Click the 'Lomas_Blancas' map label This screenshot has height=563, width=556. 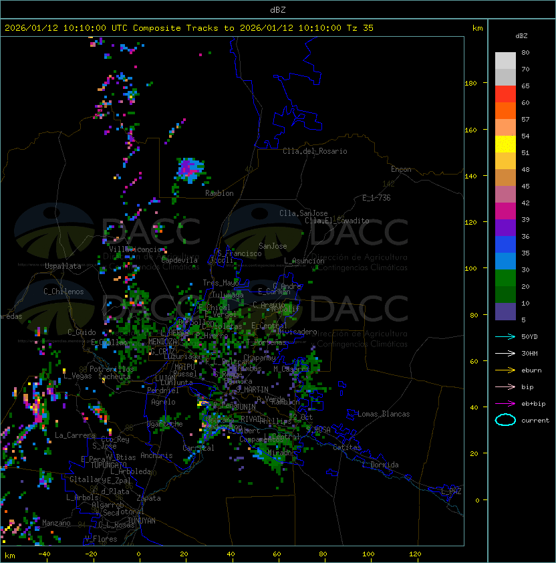pyautogui.click(x=384, y=415)
